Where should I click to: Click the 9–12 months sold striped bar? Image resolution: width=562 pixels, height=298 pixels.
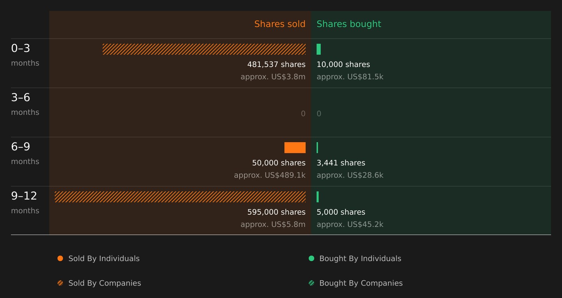pyautogui.click(x=180, y=197)
